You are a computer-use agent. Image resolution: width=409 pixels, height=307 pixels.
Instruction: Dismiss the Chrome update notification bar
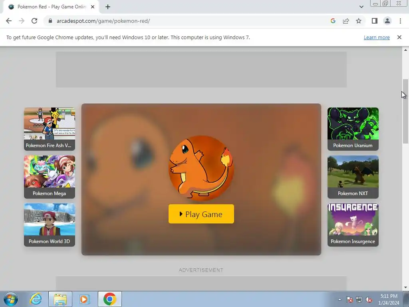coord(399,37)
